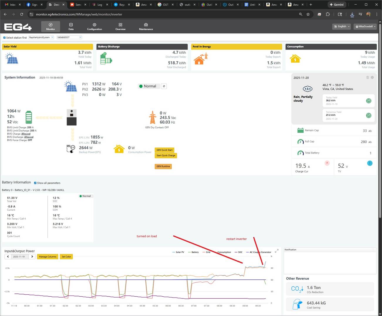Open the ReptileHybridSystem station dropdown

[x=41, y=37]
